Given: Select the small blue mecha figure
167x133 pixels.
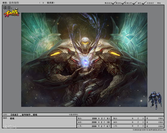Looking at the screenshot, I should (155, 100).
